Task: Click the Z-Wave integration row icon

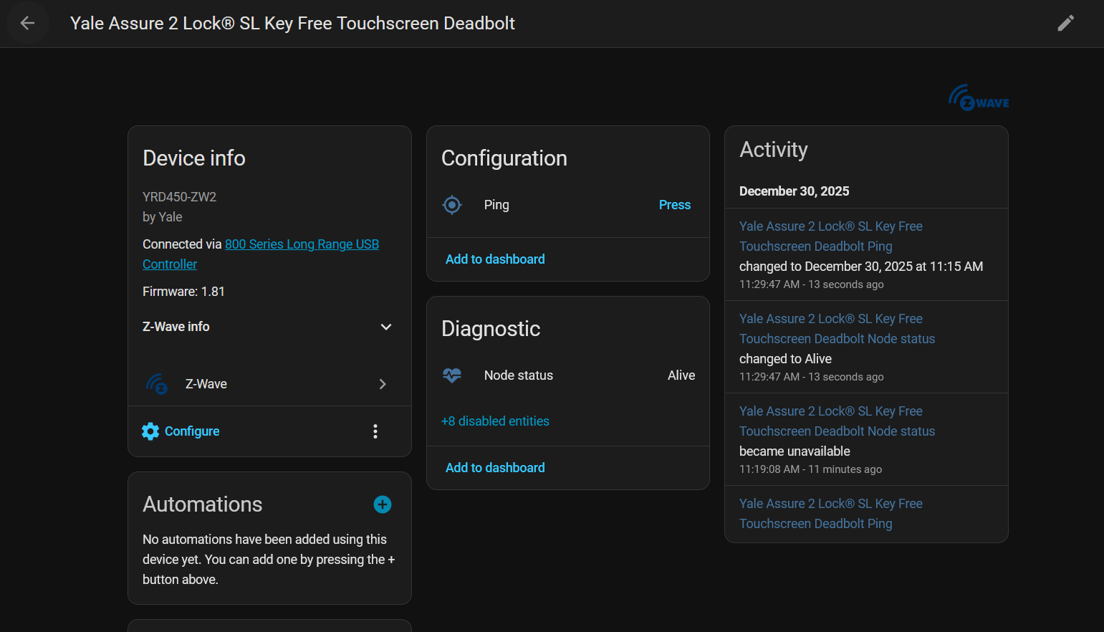Action: click(x=157, y=384)
